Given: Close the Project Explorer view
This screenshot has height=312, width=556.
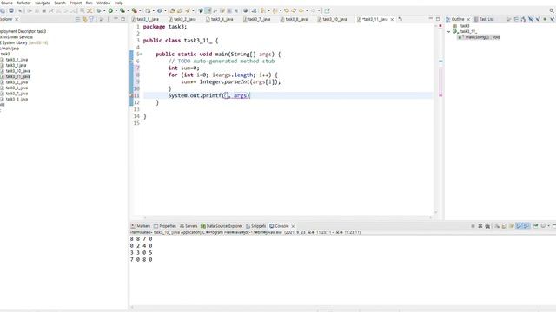Looking at the screenshot, I should coord(17,19).
